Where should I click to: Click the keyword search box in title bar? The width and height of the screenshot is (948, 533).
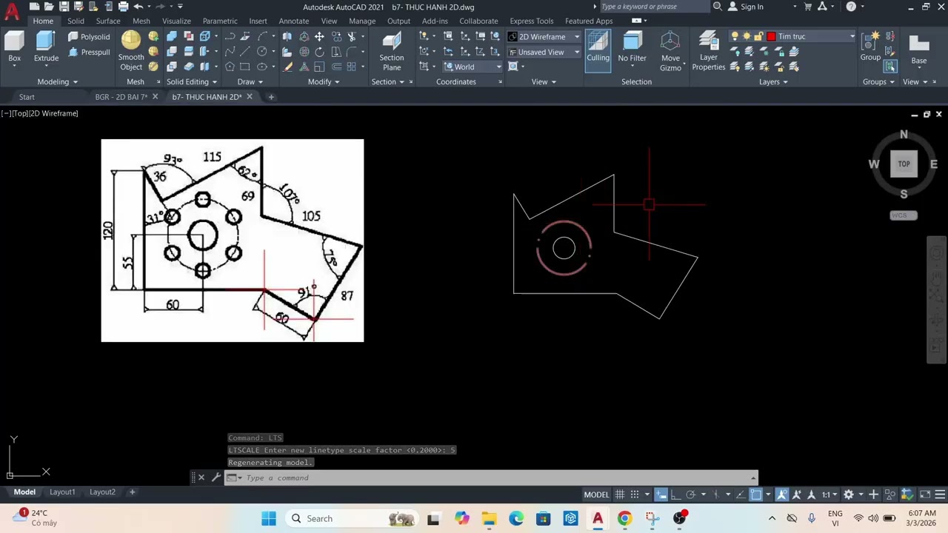(x=653, y=7)
